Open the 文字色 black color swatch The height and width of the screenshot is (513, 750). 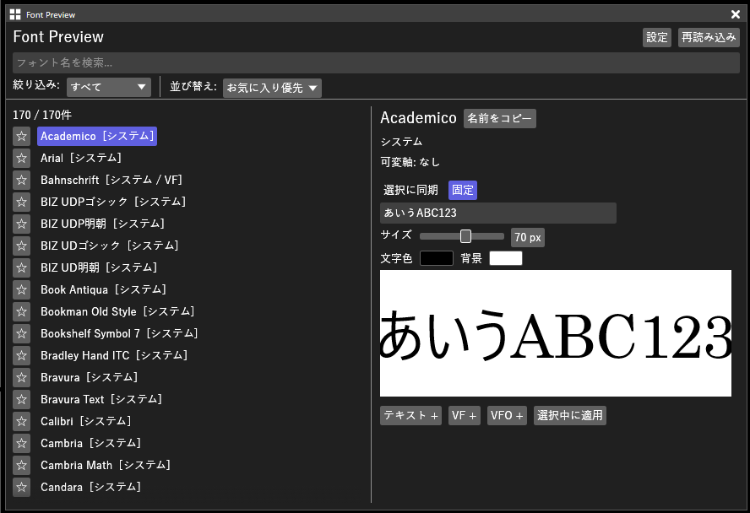click(x=436, y=258)
